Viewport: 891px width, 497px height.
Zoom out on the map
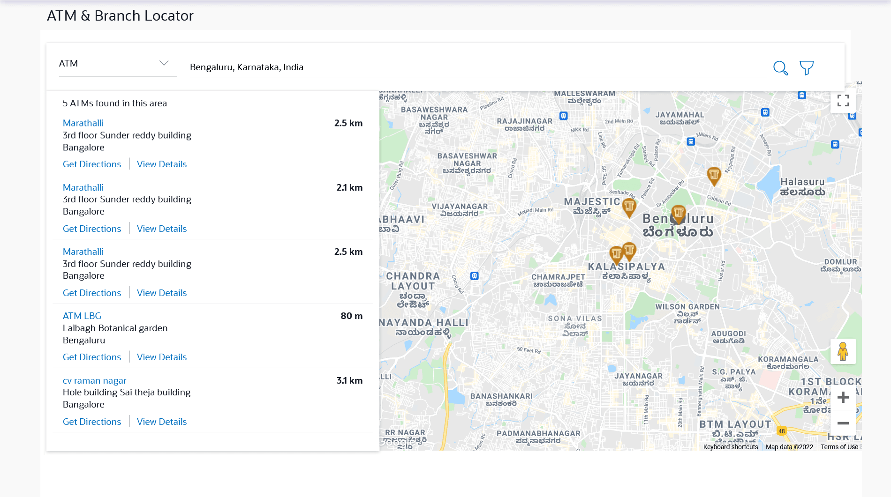click(843, 423)
